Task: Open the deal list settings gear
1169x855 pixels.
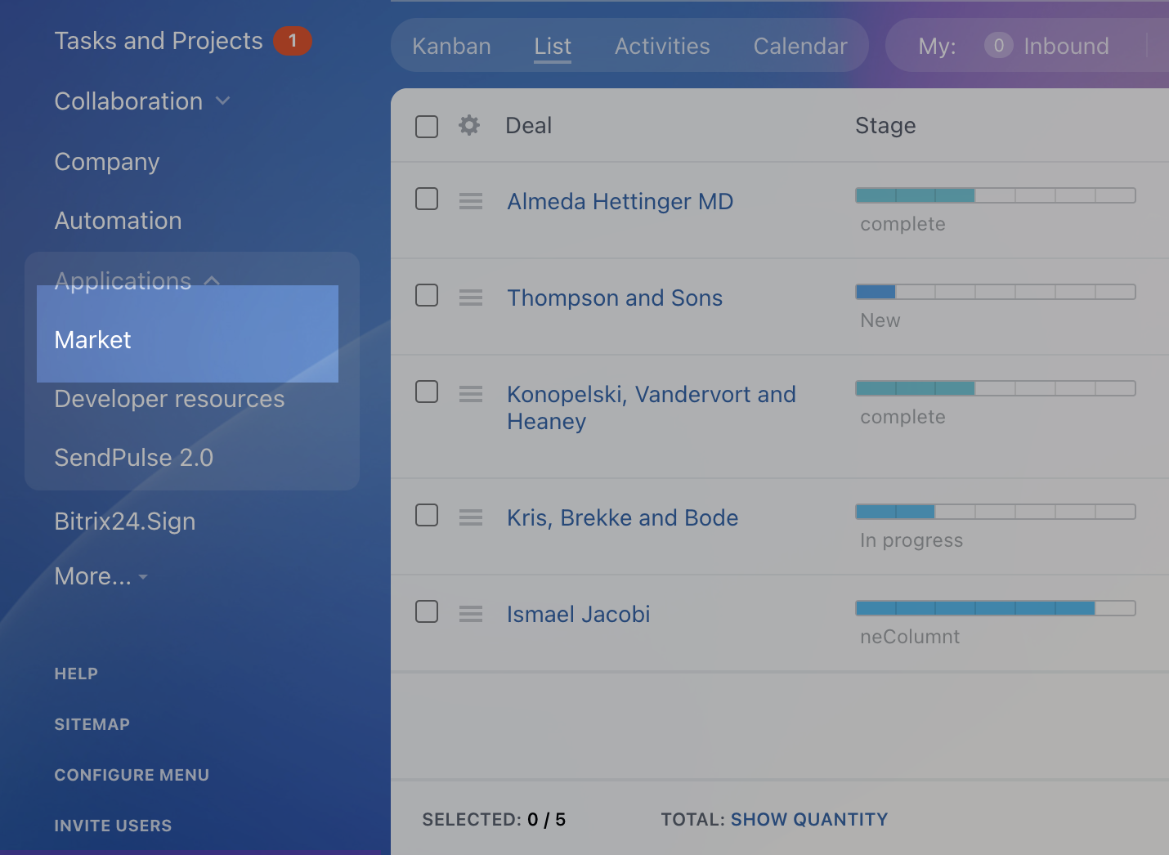Action: click(x=469, y=125)
